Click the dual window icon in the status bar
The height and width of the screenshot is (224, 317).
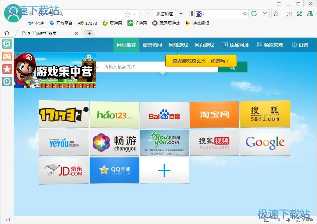coord(277,220)
